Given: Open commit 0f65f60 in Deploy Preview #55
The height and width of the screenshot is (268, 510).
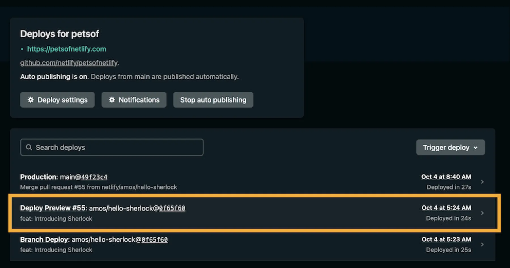Looking at the screenshot, I should tap(172, 208).
